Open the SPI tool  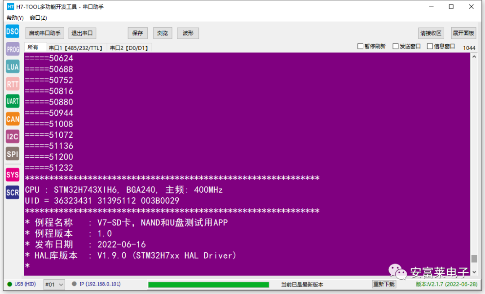pyautogui.click(x=13, y=154)
